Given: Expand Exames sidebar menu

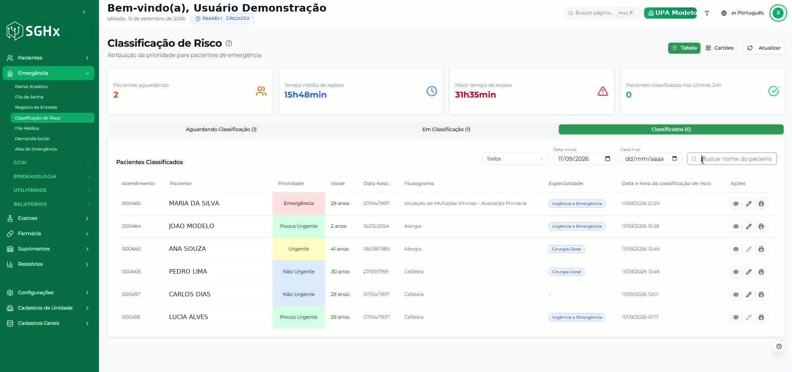Looking at the screenshot, I should coord(48,218).
